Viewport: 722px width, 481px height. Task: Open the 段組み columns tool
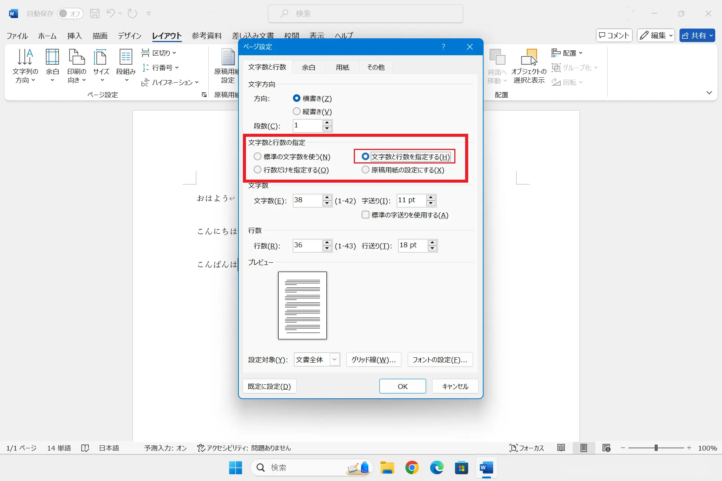tap(126, 66)
